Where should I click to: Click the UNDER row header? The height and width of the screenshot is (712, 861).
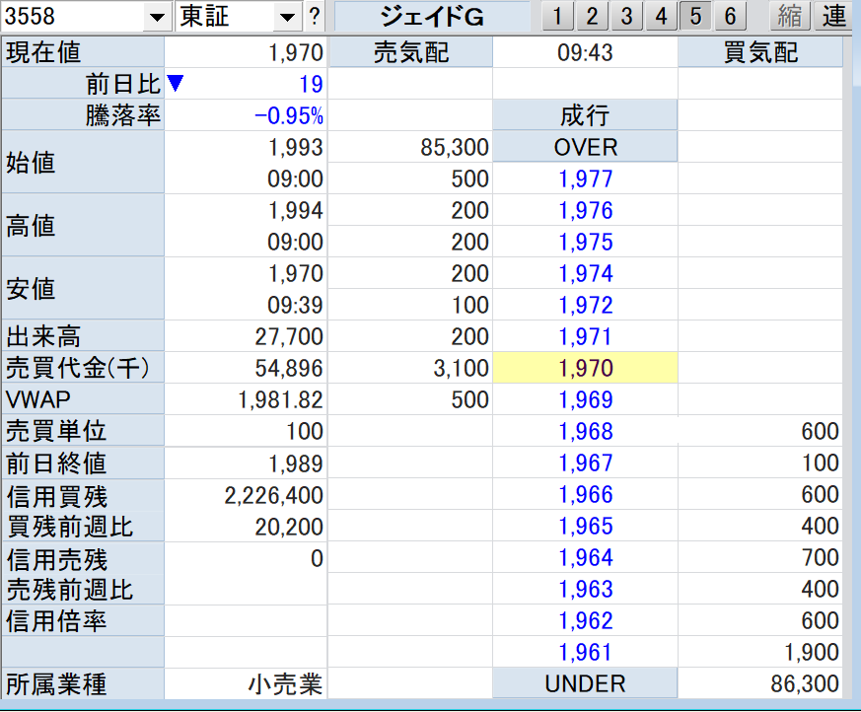[x=585, y=683]
